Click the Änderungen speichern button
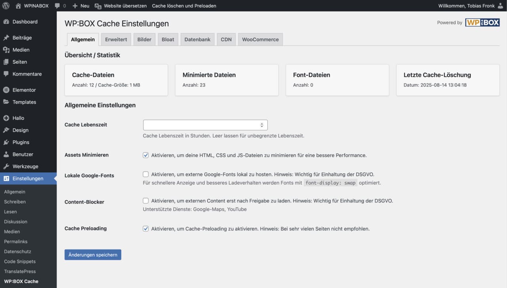Image resolution: width=507 pixels, height=288 pixels. 93,255
